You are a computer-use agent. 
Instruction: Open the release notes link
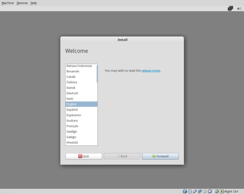click(151, 71)
